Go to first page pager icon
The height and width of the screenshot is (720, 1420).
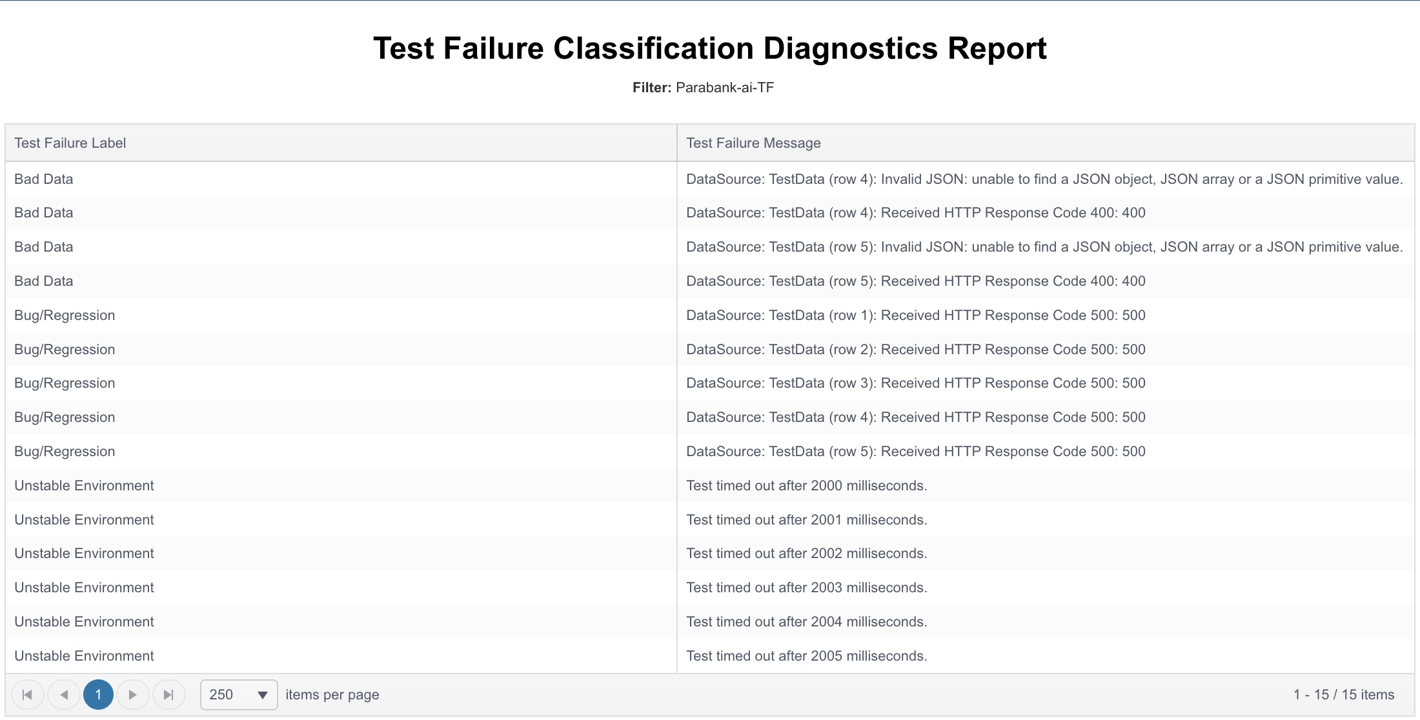tap(28, 695)
